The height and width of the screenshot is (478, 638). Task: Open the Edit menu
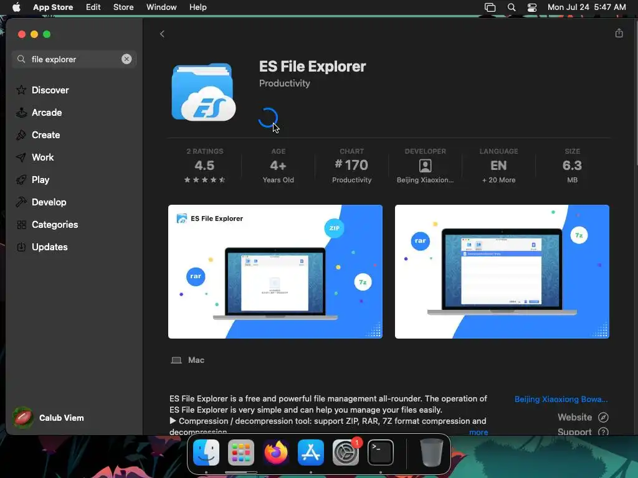click(x=93, y=7)
